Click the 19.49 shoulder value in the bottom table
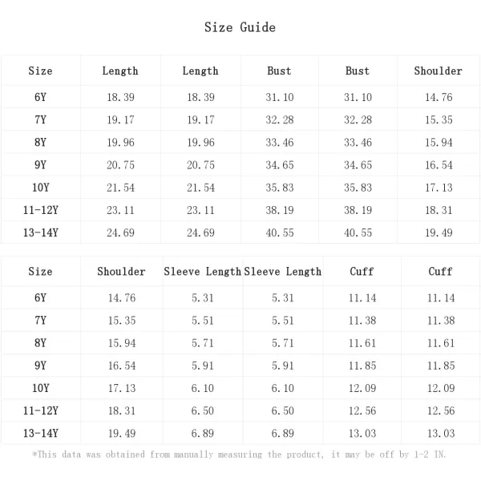Screen dimensions: 481x481 [x=122, y=433]
